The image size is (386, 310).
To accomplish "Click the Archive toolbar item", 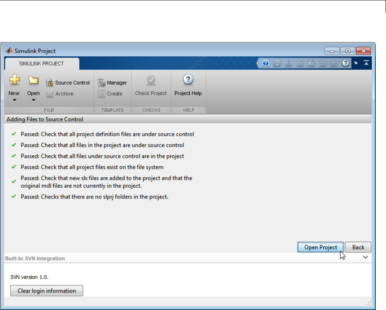I will [x=60, y=94].
